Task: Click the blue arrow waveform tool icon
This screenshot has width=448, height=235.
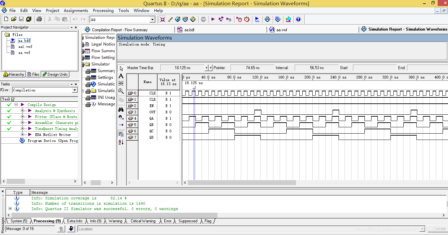Action: (x=121, y=125)
